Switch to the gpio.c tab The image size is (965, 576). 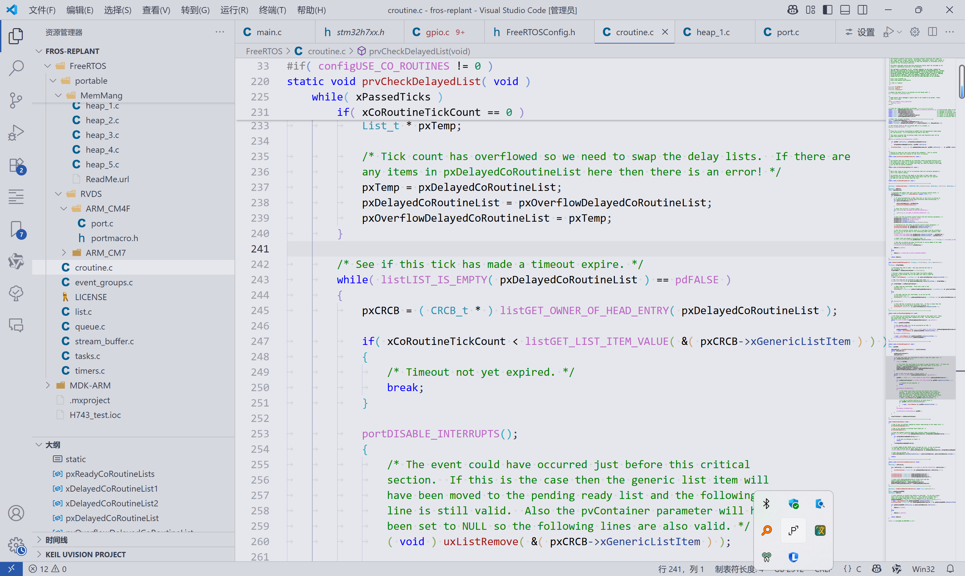coord(444,32)
